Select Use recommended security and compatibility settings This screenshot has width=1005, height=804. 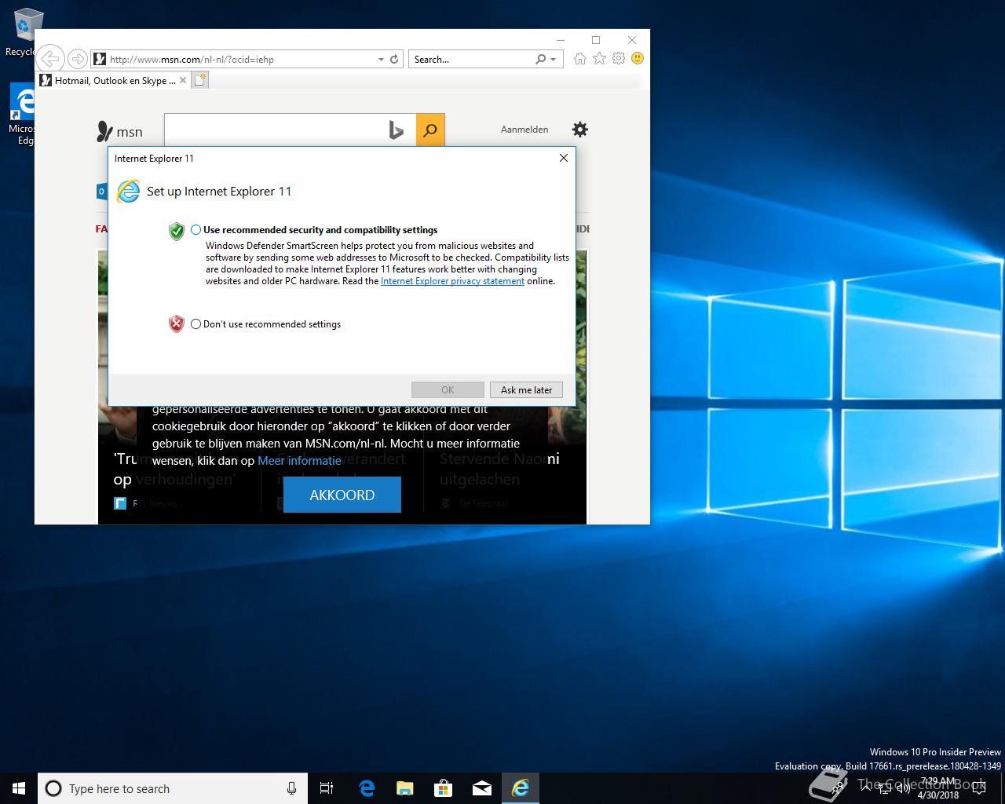[196, 230]
